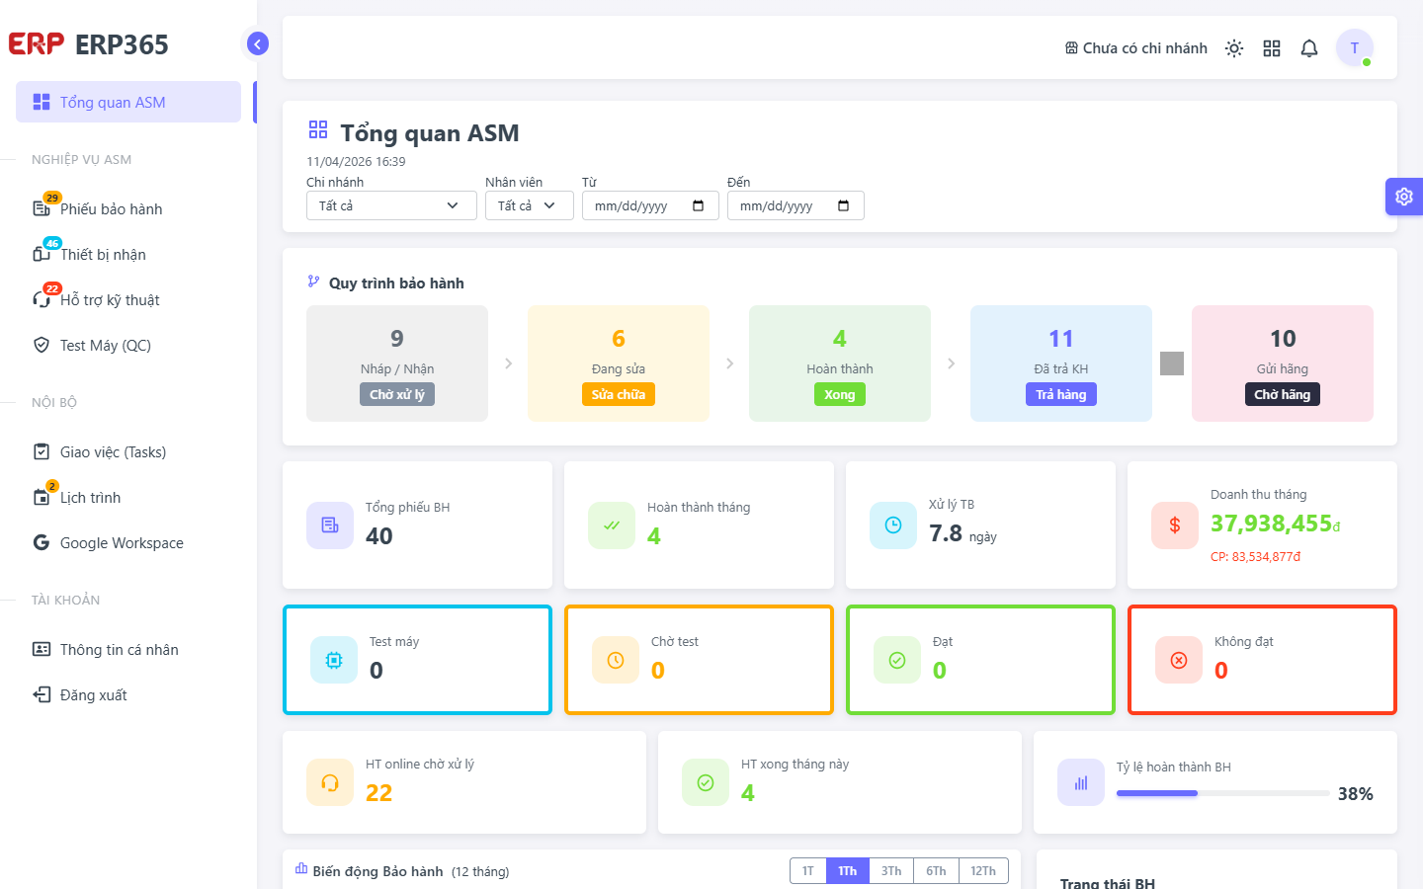Click the Chờ hãng stage badge
The image size is (1423, 889).
pos(1283,394)
